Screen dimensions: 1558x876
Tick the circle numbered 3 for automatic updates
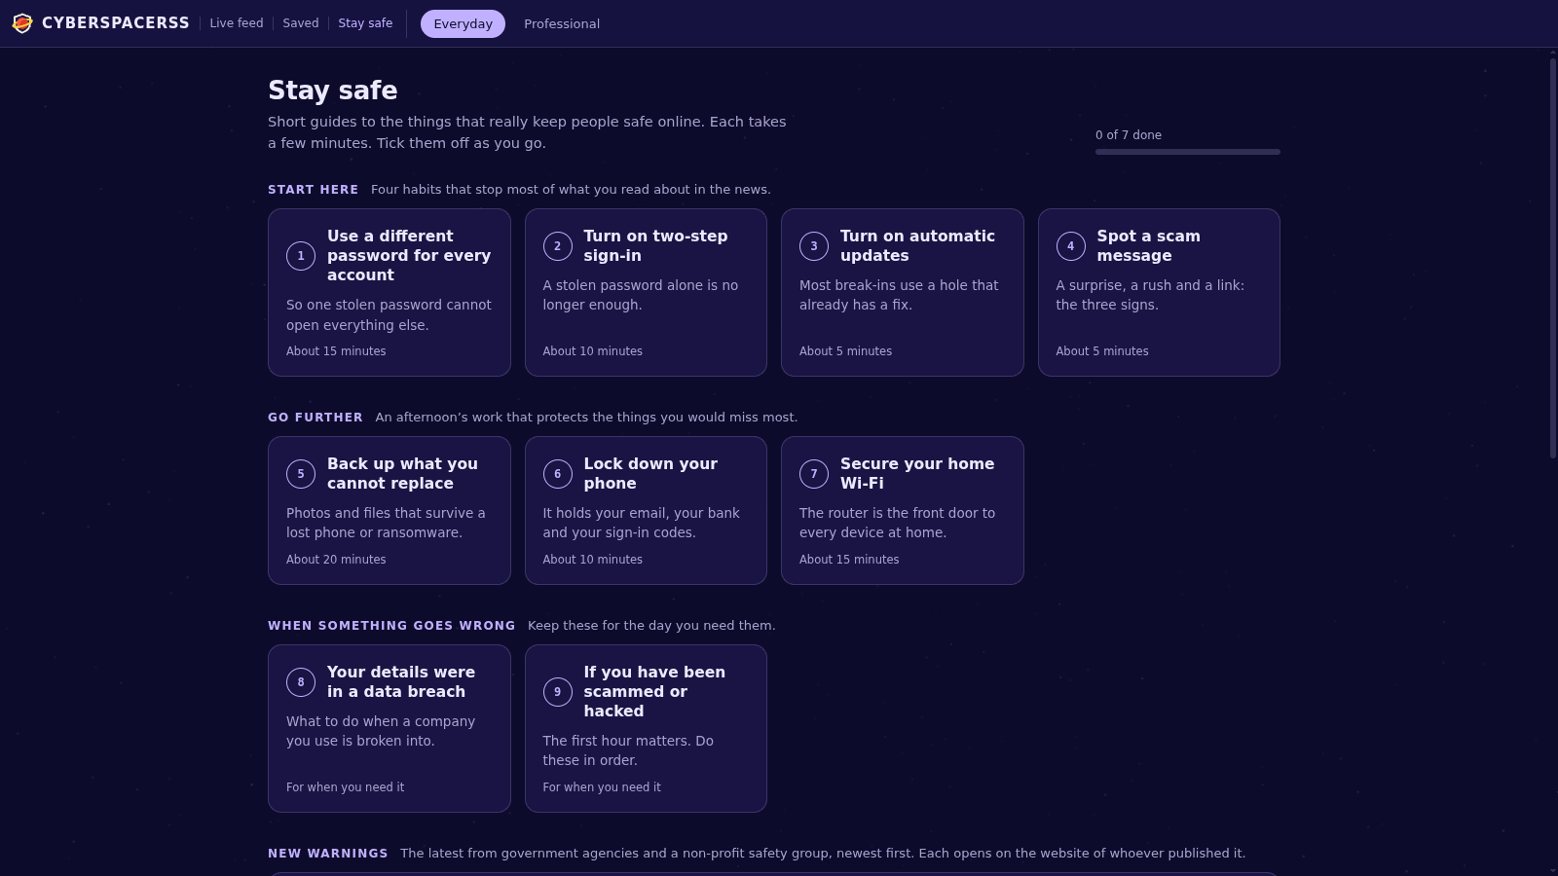[814, 246]
